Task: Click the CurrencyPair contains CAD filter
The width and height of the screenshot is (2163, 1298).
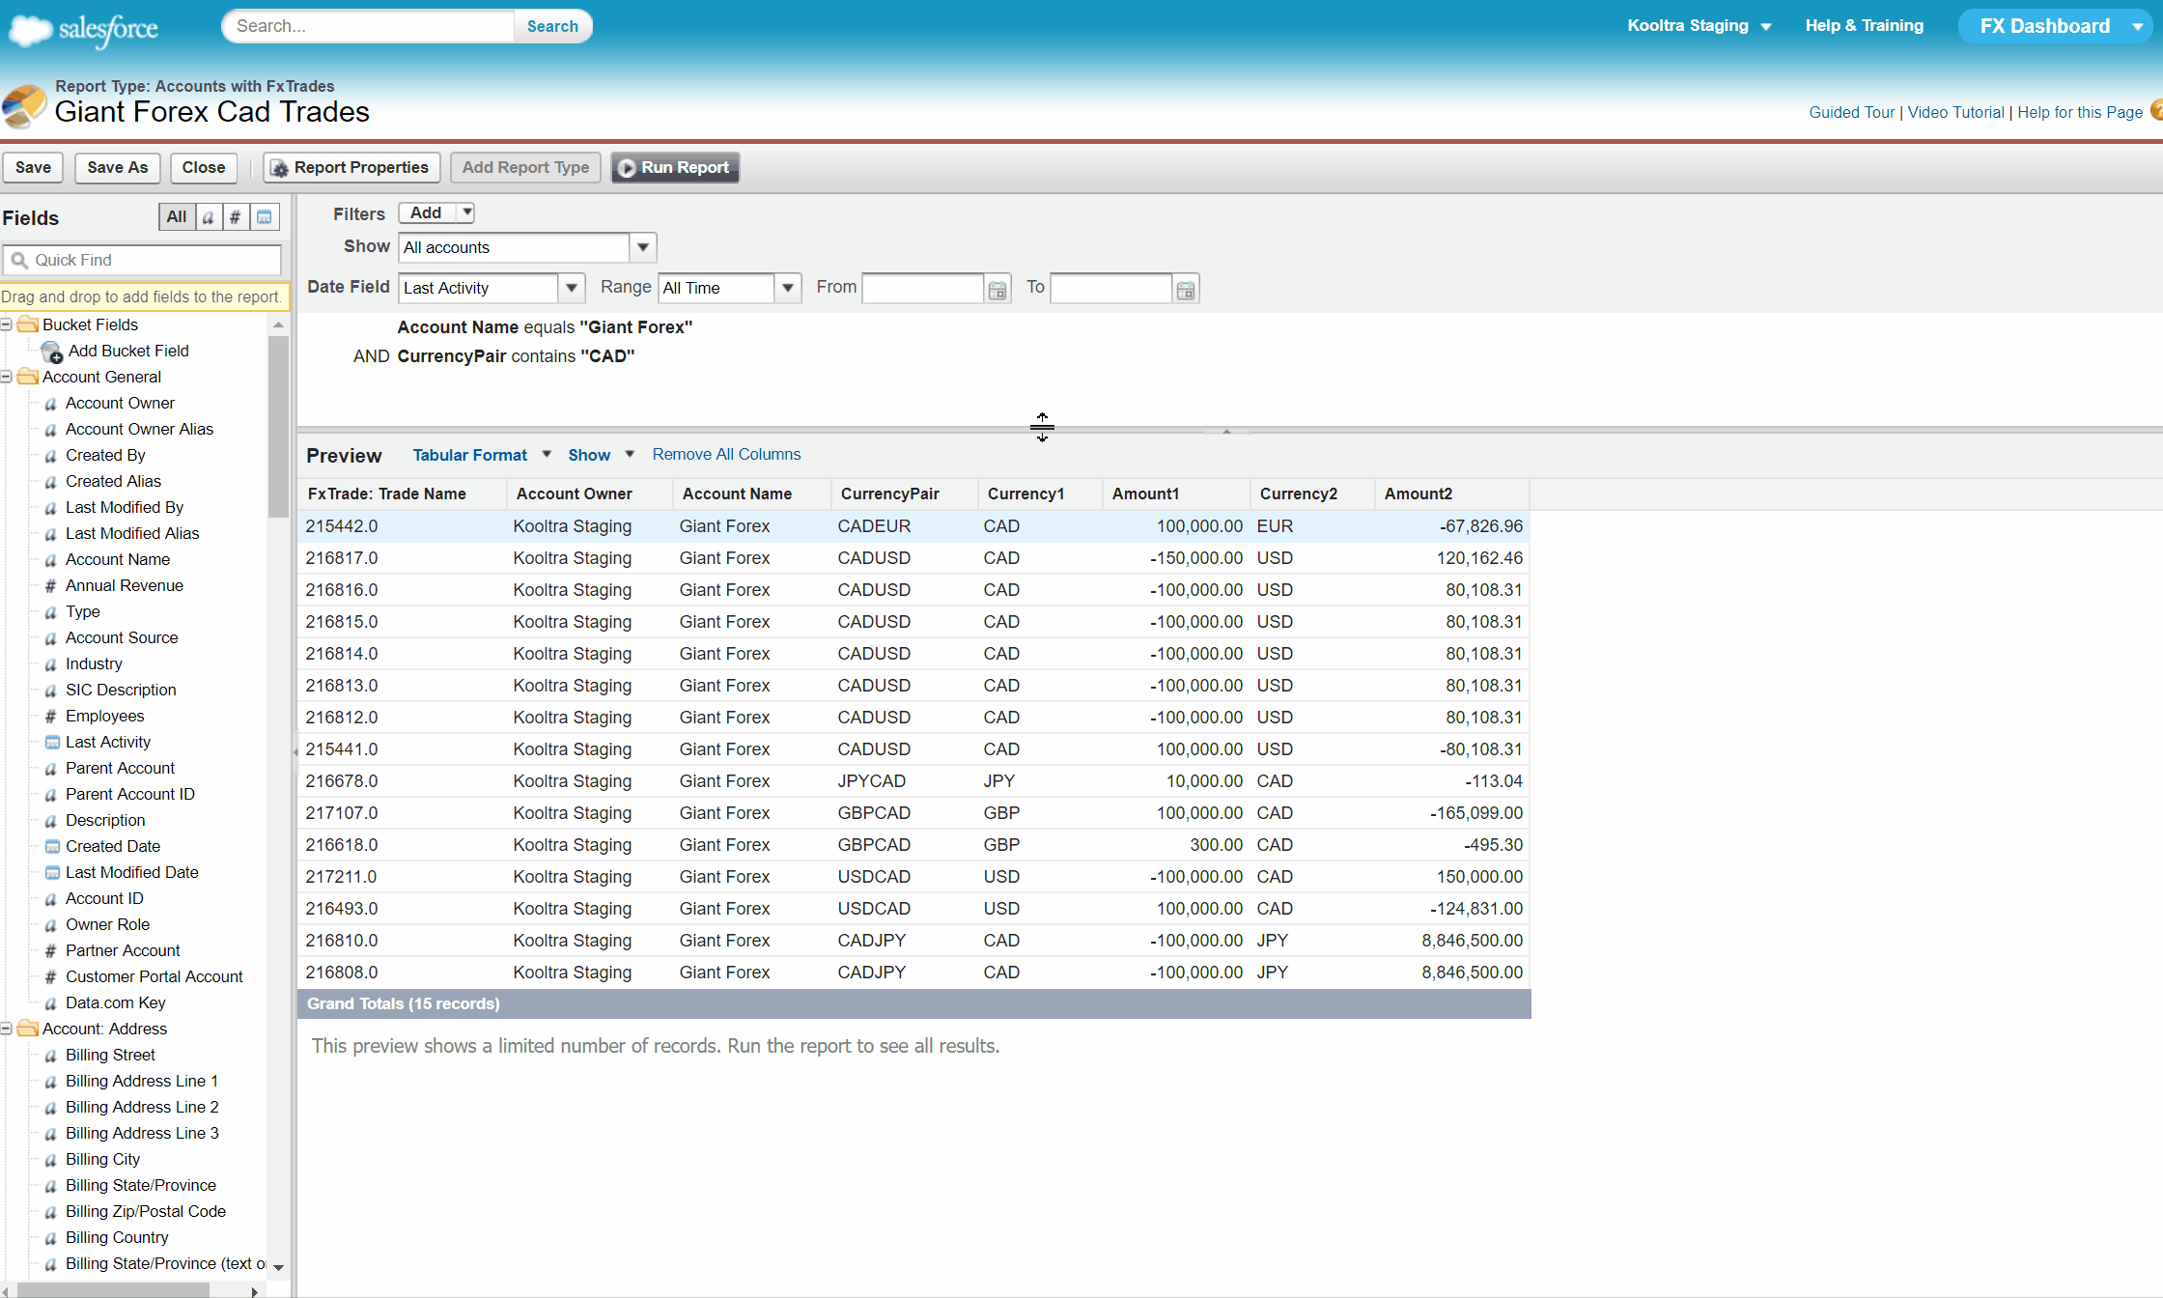Action: [x=516, y=356]
